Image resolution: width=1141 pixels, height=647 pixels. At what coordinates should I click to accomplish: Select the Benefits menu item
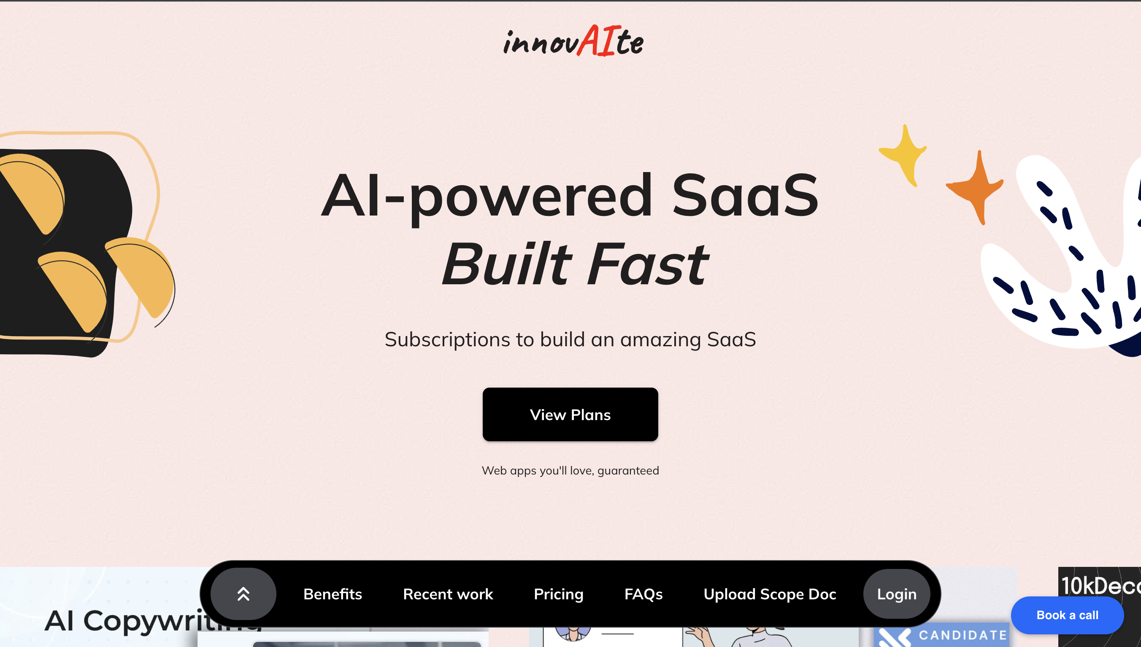pos(333,594)
